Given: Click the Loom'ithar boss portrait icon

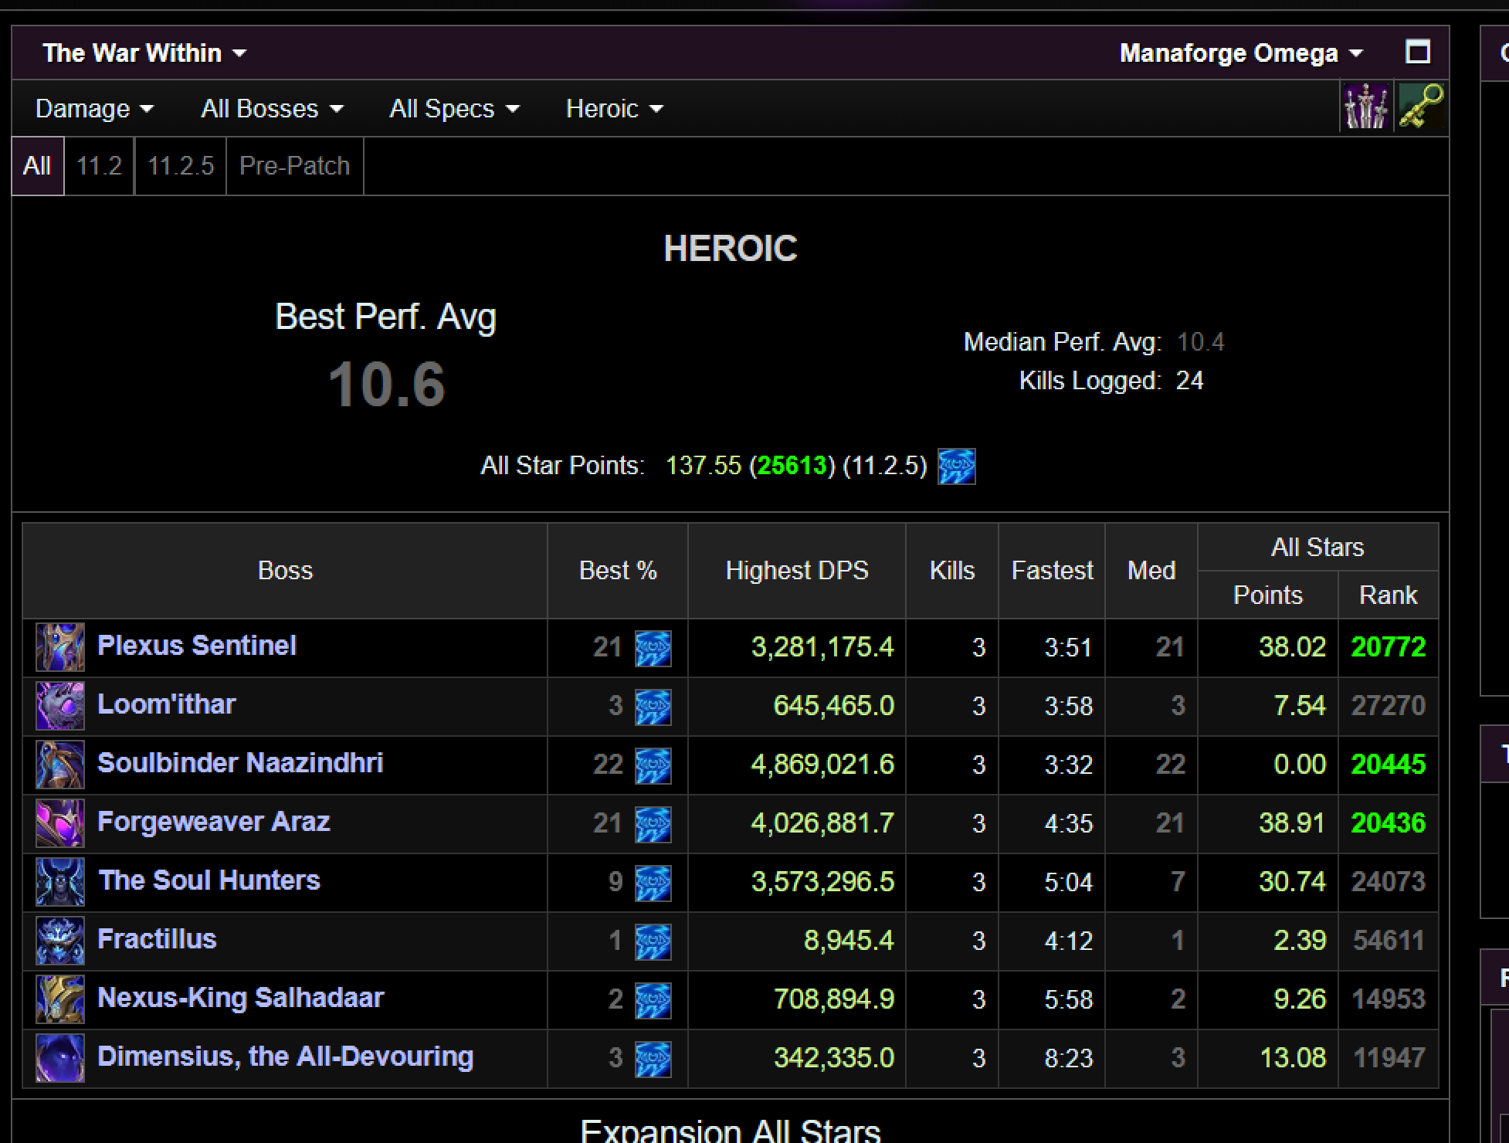Looking at the screenshot, I should click(59, 706).
